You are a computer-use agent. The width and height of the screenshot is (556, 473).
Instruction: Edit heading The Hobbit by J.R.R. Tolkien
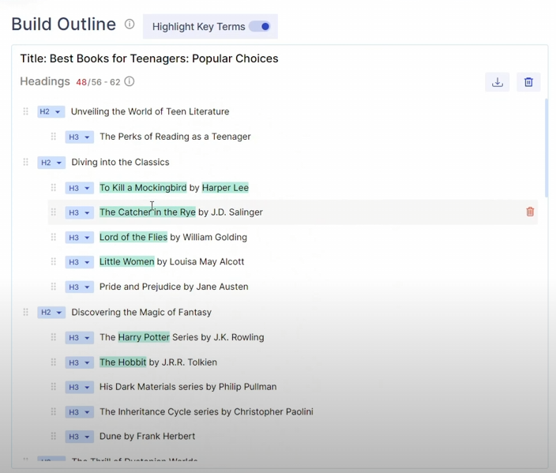point(158,362)
